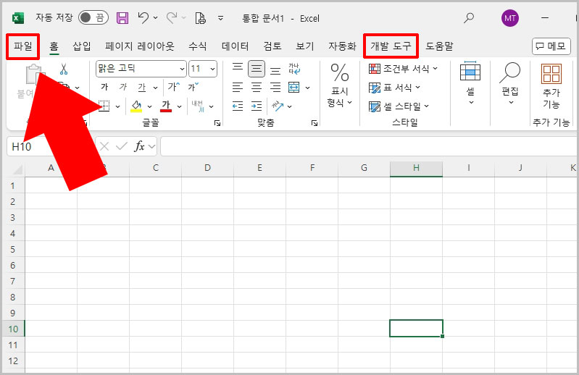Select column D header
This screenshot has width=579, height=375.
(207, 168)
